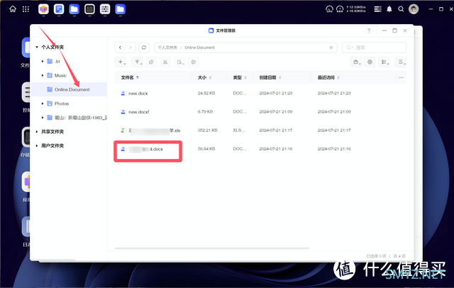454x288 pixels.
Task: Sort by 大小 column header
Action: coord(204,77)
